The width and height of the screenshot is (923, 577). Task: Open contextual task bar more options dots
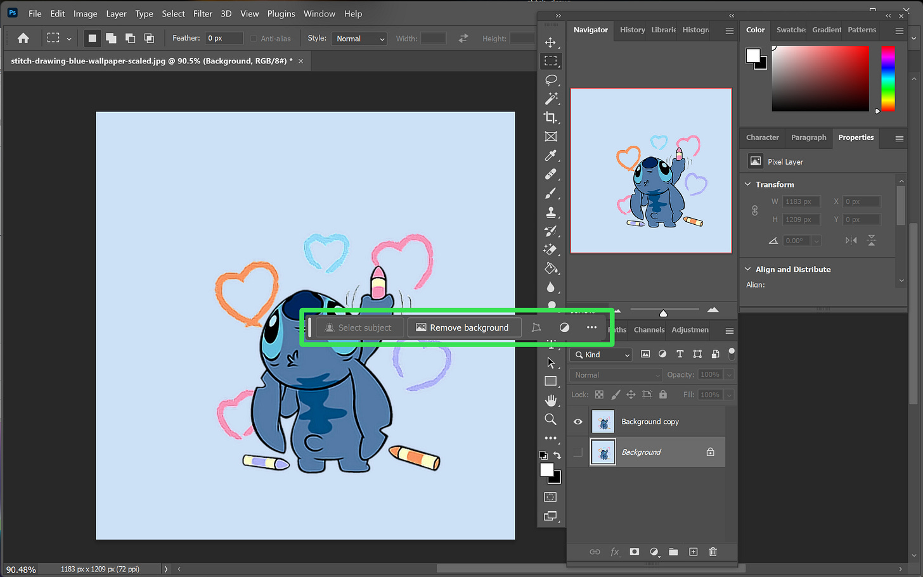591,327
